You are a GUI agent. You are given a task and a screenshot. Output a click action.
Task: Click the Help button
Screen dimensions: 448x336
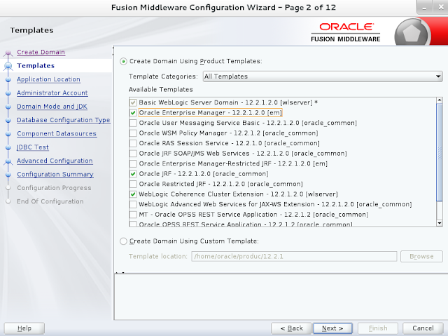pyautogui.click(x=24, y=328)
